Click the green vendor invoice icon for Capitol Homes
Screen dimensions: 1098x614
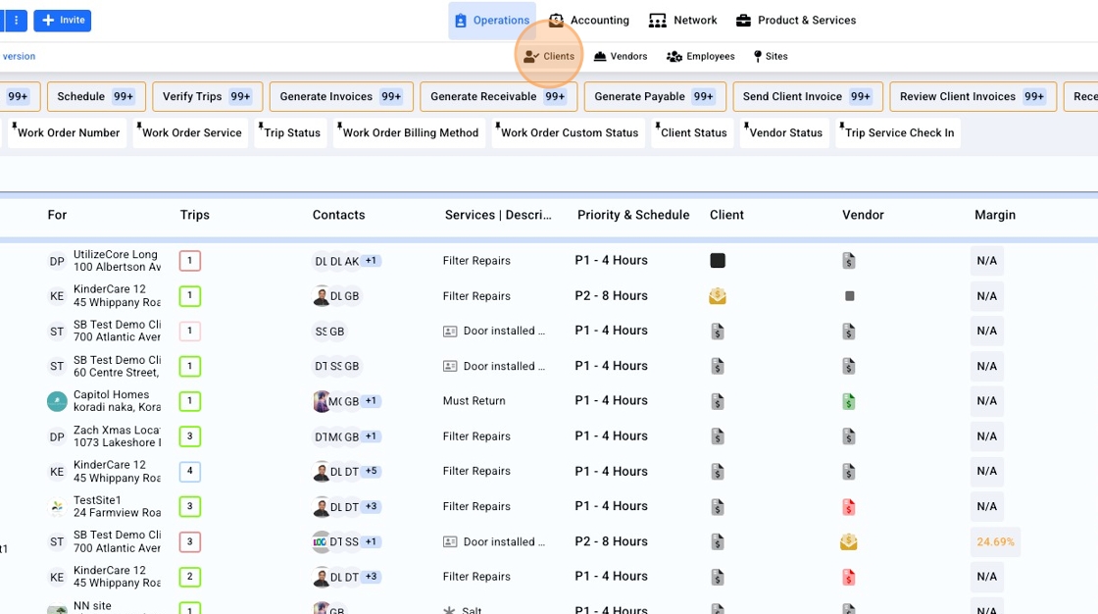pos(849,401)
